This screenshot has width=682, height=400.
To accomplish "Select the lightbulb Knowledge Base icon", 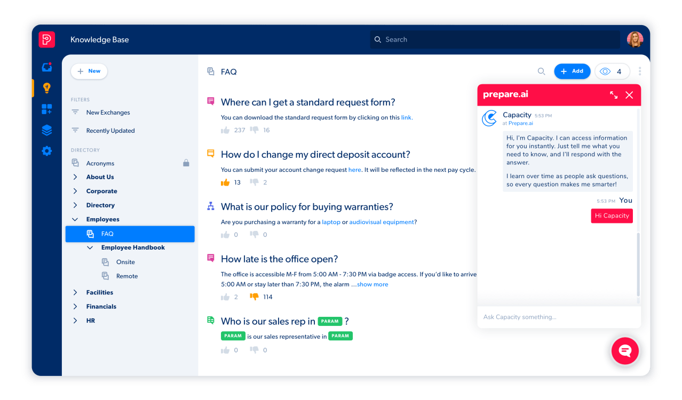I will click(x=47, y=87).
